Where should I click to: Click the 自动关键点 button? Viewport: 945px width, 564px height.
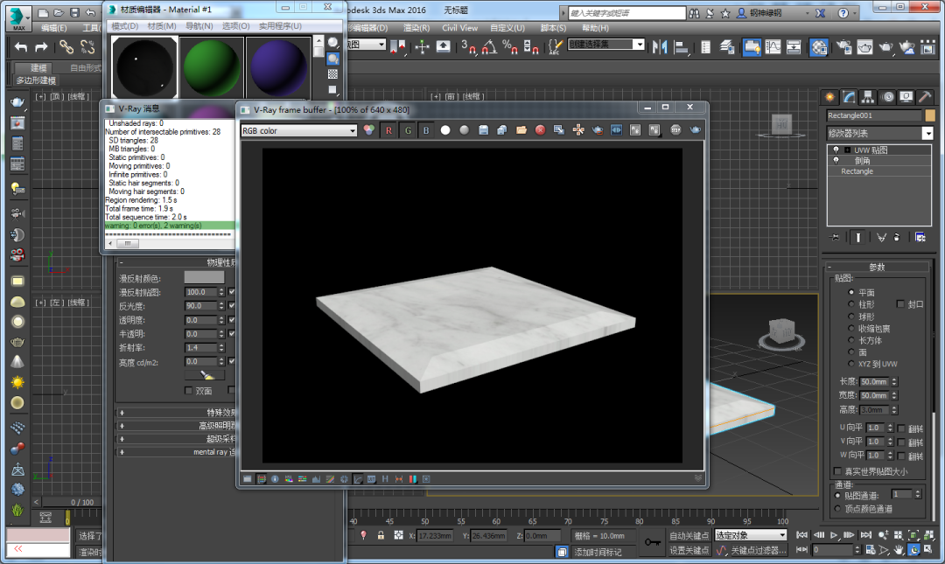point(689,536)
